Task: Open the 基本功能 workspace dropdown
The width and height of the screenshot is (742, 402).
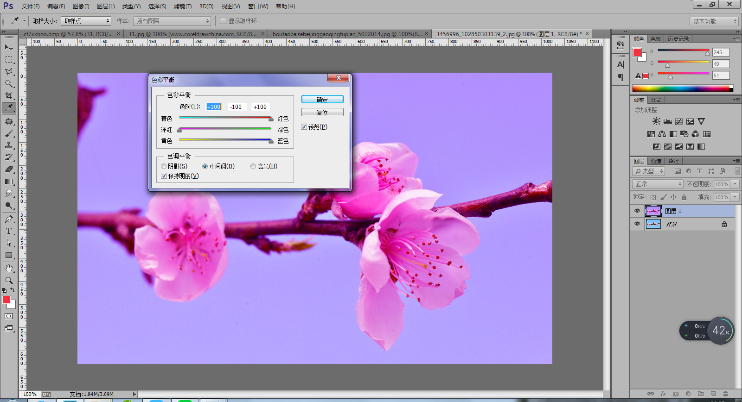Action: tap(713, 21)
